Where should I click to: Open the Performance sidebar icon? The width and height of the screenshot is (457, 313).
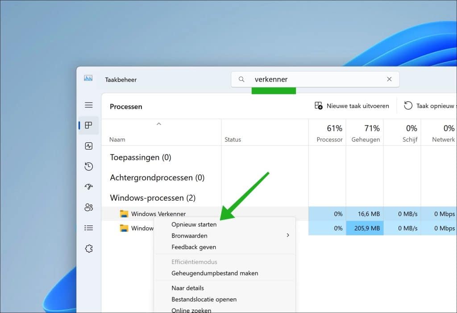[89, 146]
